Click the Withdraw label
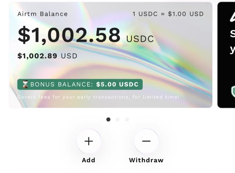Image resolution: width=235 pixels, height=173 pixels. click(146, 160)
